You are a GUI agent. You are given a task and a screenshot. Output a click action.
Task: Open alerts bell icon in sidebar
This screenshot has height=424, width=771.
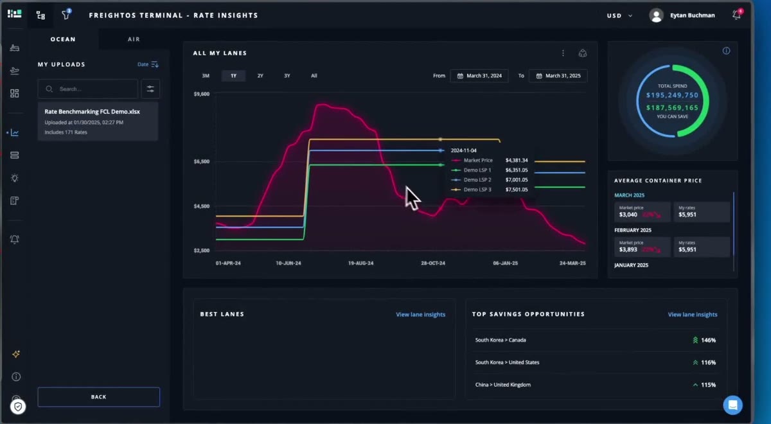click(15, 239)
